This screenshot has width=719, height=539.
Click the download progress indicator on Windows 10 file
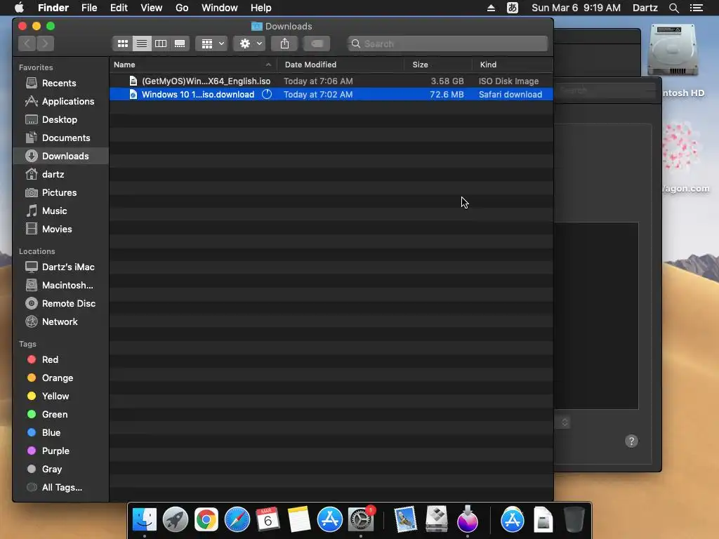tap(267, 95)
